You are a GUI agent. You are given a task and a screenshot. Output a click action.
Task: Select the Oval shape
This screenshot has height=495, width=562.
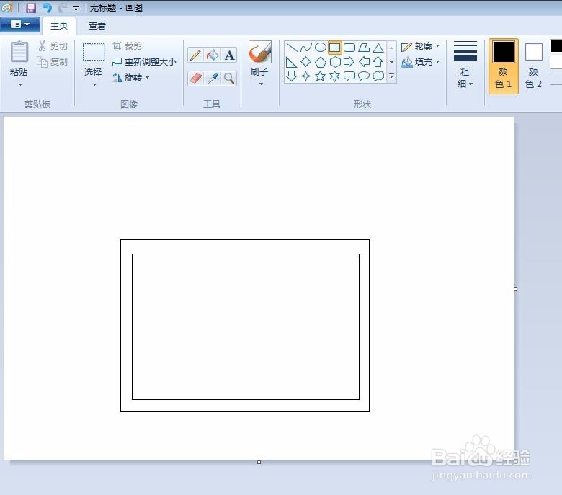(x=321, y=48)
